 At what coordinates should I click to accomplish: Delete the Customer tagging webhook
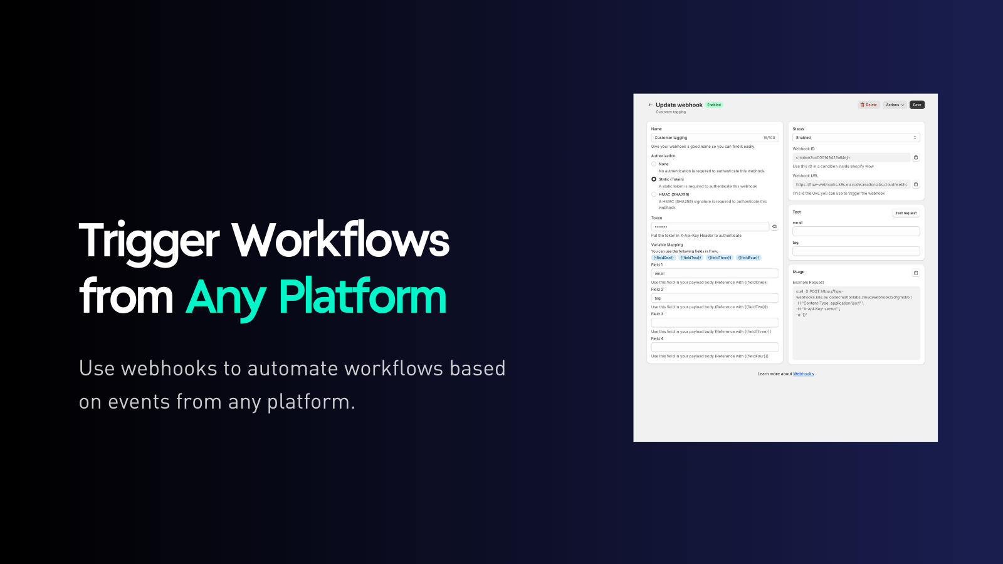click(869, 105)
